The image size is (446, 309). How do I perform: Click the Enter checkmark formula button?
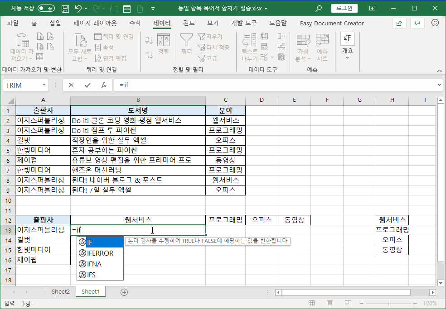click(x=87, y=85)
